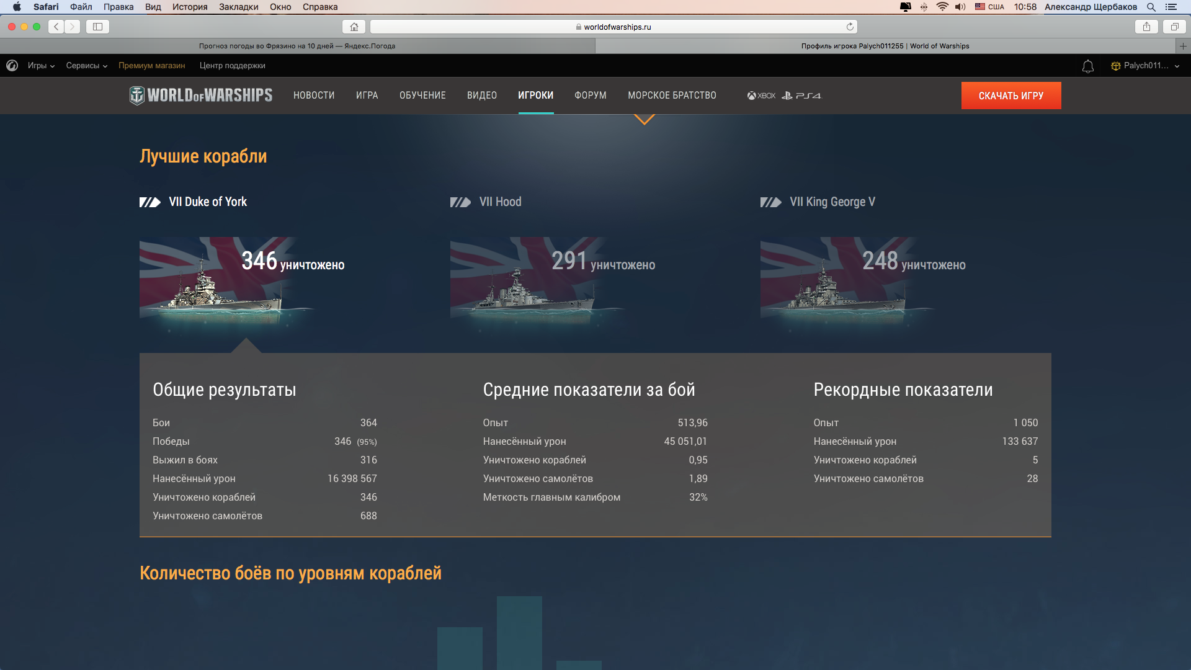This screenshot has width=1191, height=670.
Task: Open the Окно menu
Action: point(280,7)
